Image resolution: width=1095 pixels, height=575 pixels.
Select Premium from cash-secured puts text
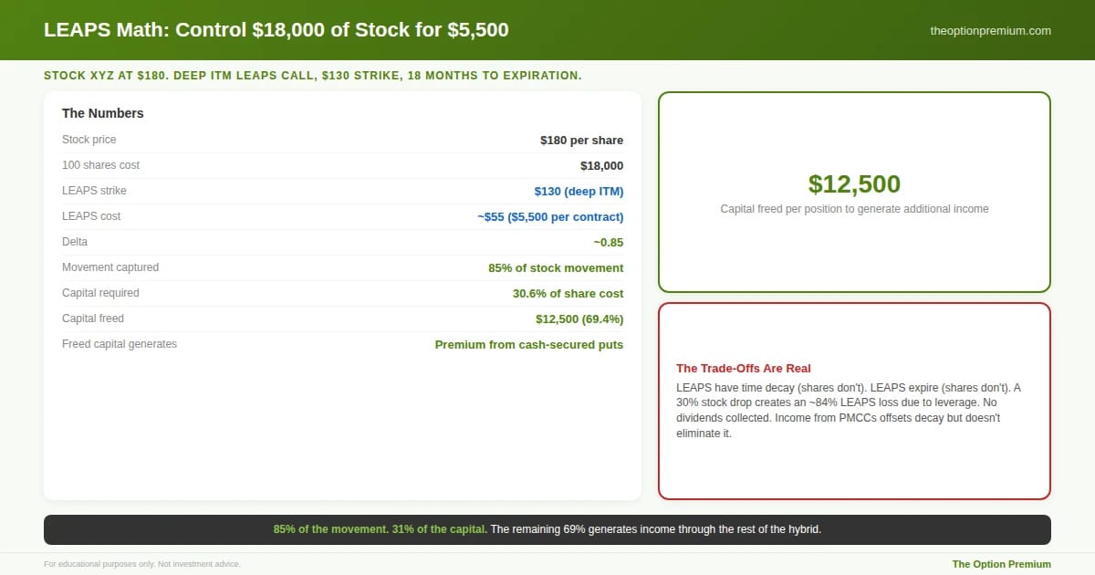(x=529, y=344)
